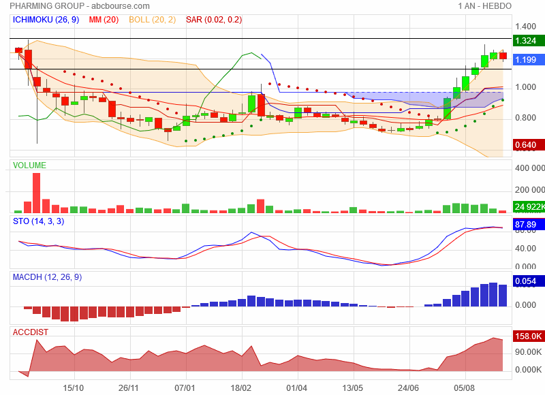The image size is (545, 395).
Task: Click the 1.000 price axis value
Action: 525,87
